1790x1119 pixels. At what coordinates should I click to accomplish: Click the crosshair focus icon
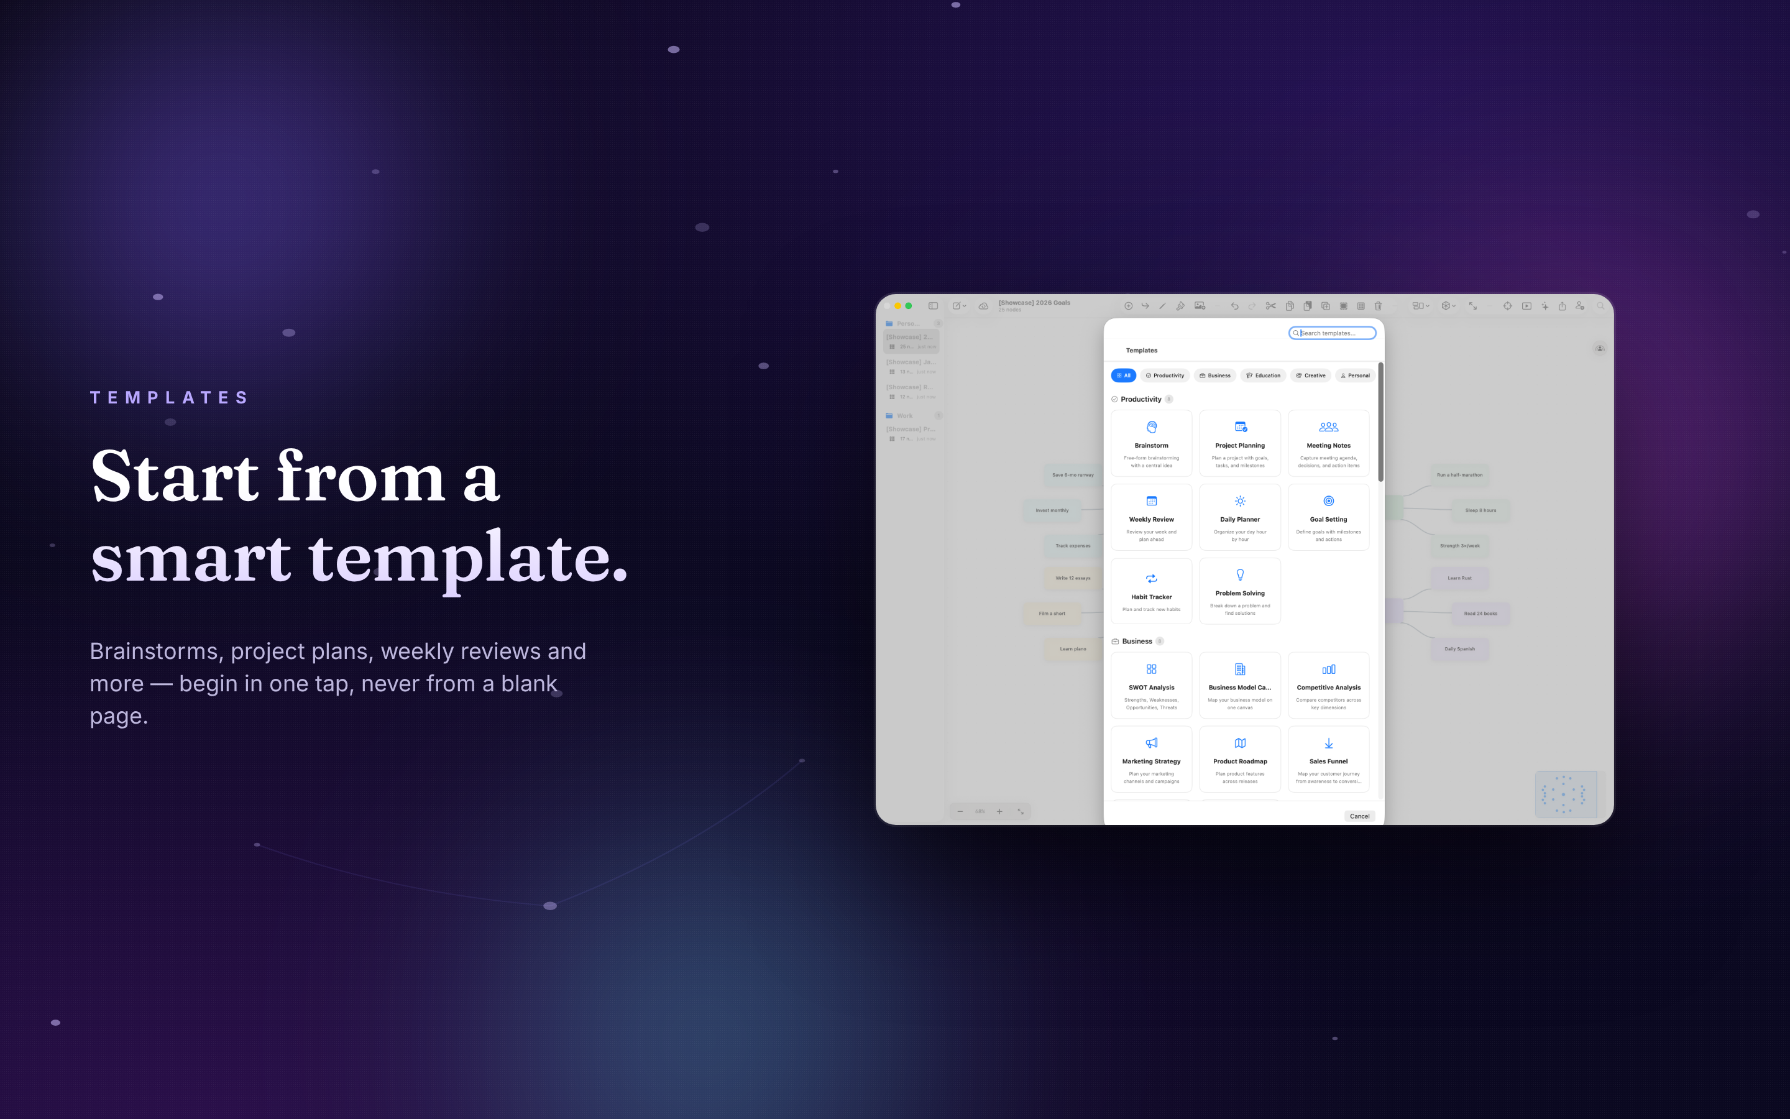pos(1507,306)
